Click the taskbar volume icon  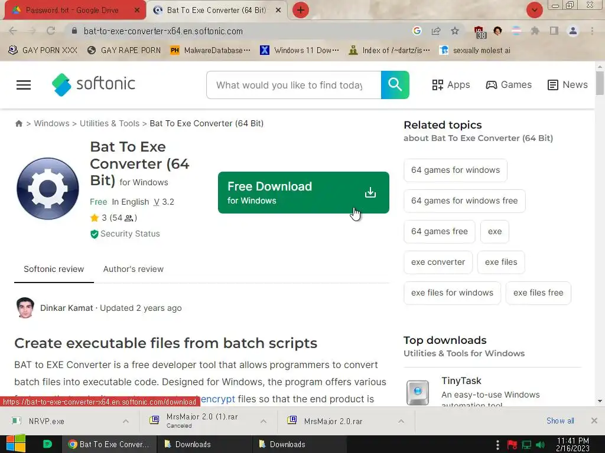tap(541, 445)
